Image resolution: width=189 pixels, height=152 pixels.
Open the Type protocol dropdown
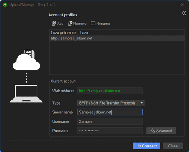(111, 103)
